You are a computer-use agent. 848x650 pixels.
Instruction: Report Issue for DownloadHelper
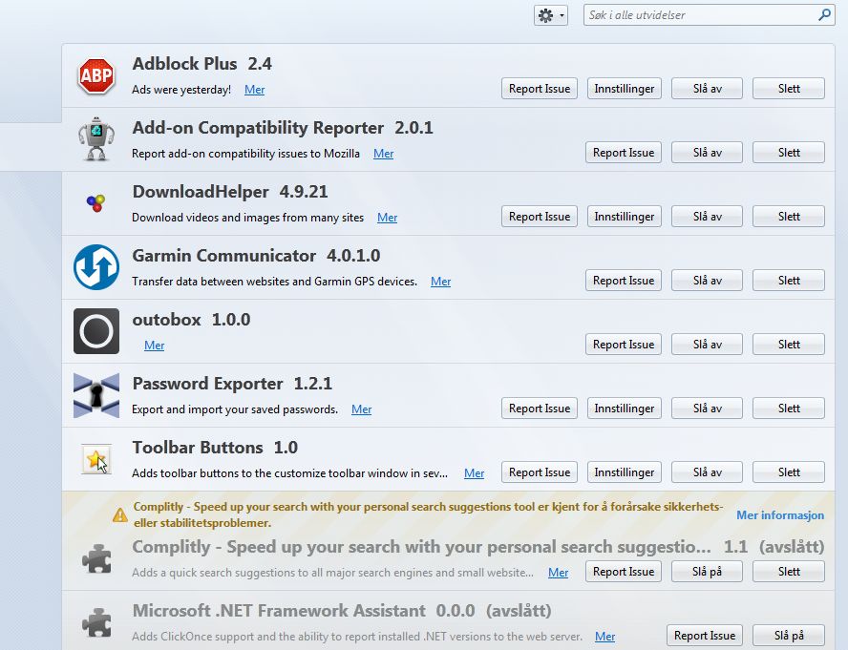[x=540, y=217]
